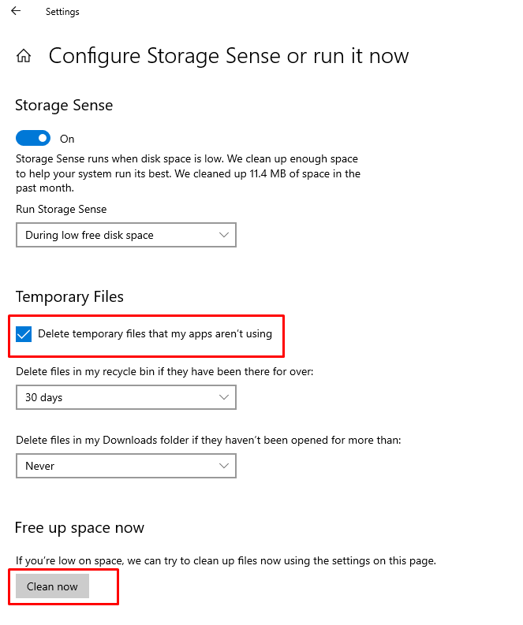Go to Settings home via house icon
The image size is (523, 625).
[24, 56]
